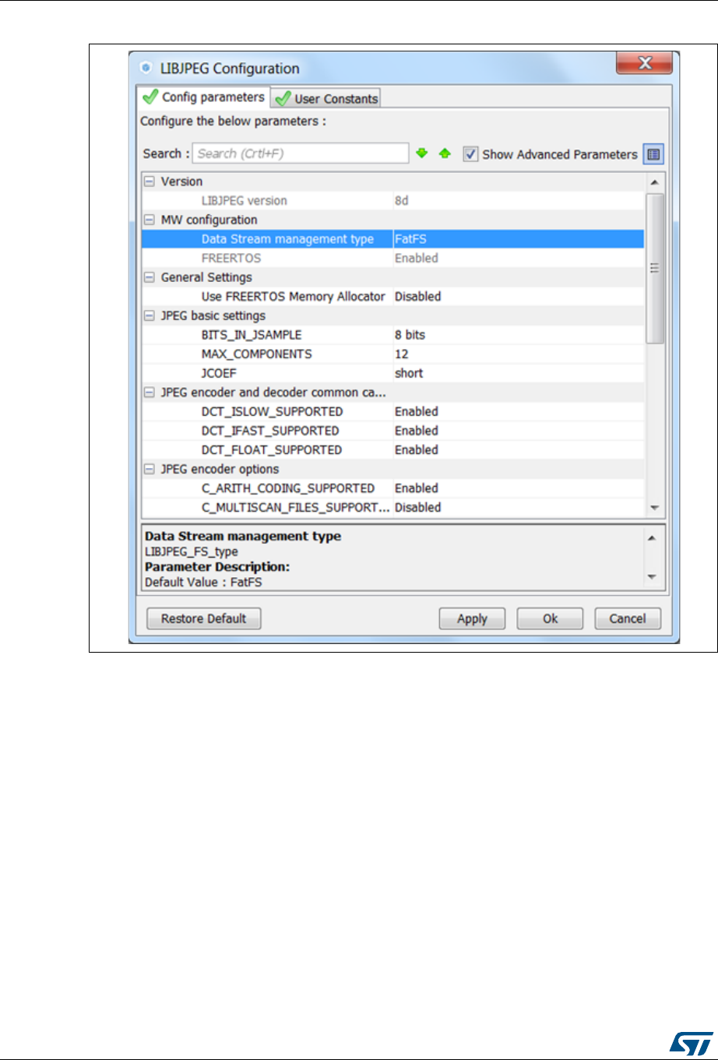
Task: Click the LIBJPEG Configuration title bar icon
Action: [147, 69]
